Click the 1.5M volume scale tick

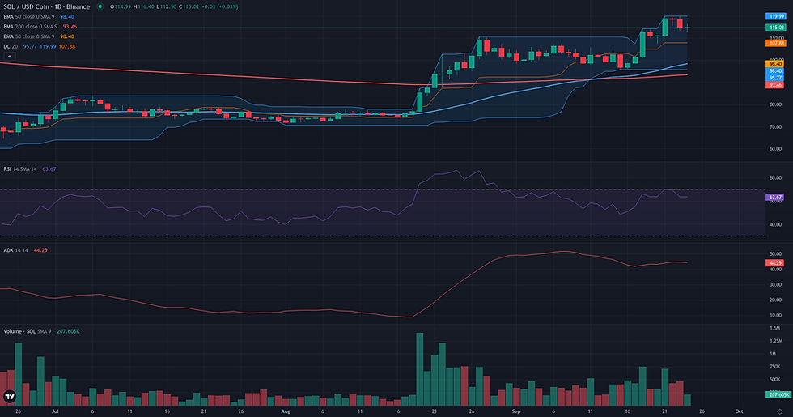click(775, 328)
